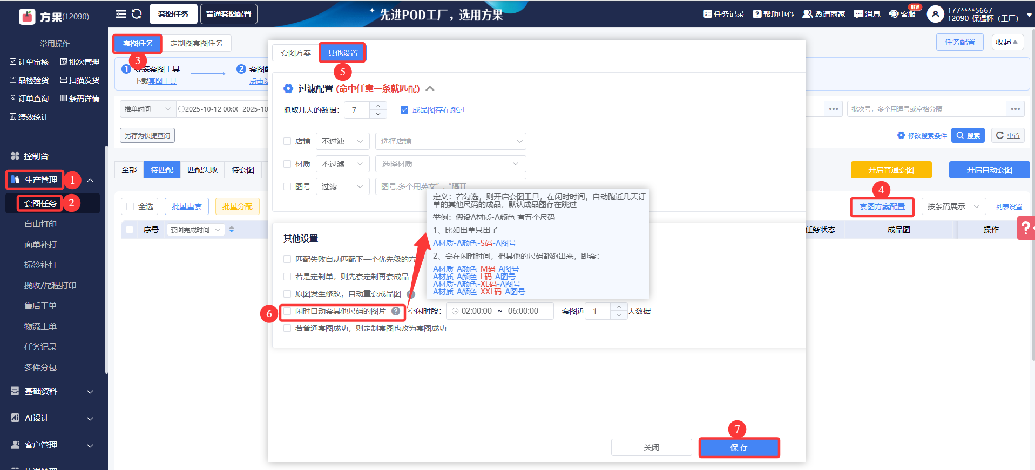
Task: Switch to the 套图方案 dialog tab
Action: coord(296,53)
